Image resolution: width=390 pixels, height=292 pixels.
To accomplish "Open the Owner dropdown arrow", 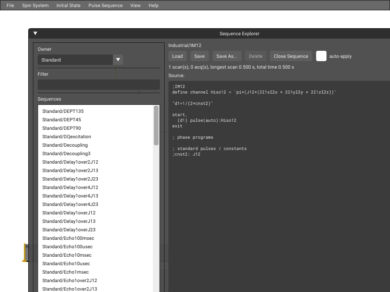I will coord(118,60).
